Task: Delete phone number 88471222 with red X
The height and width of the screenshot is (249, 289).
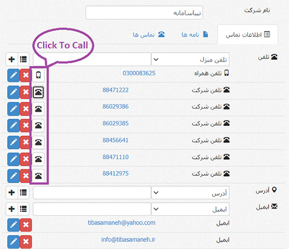Action: click(26, 92)
